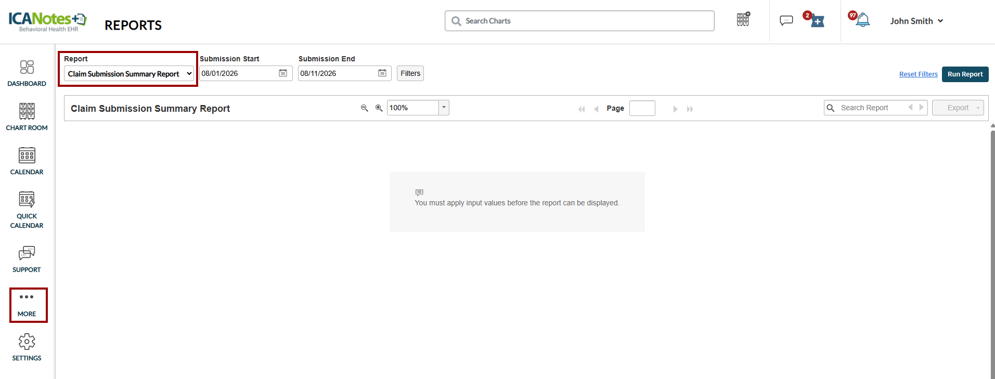Click the ICANotes logo
Image resolution: width=995 pixels, height=379 pixels.
click(47, 21)
